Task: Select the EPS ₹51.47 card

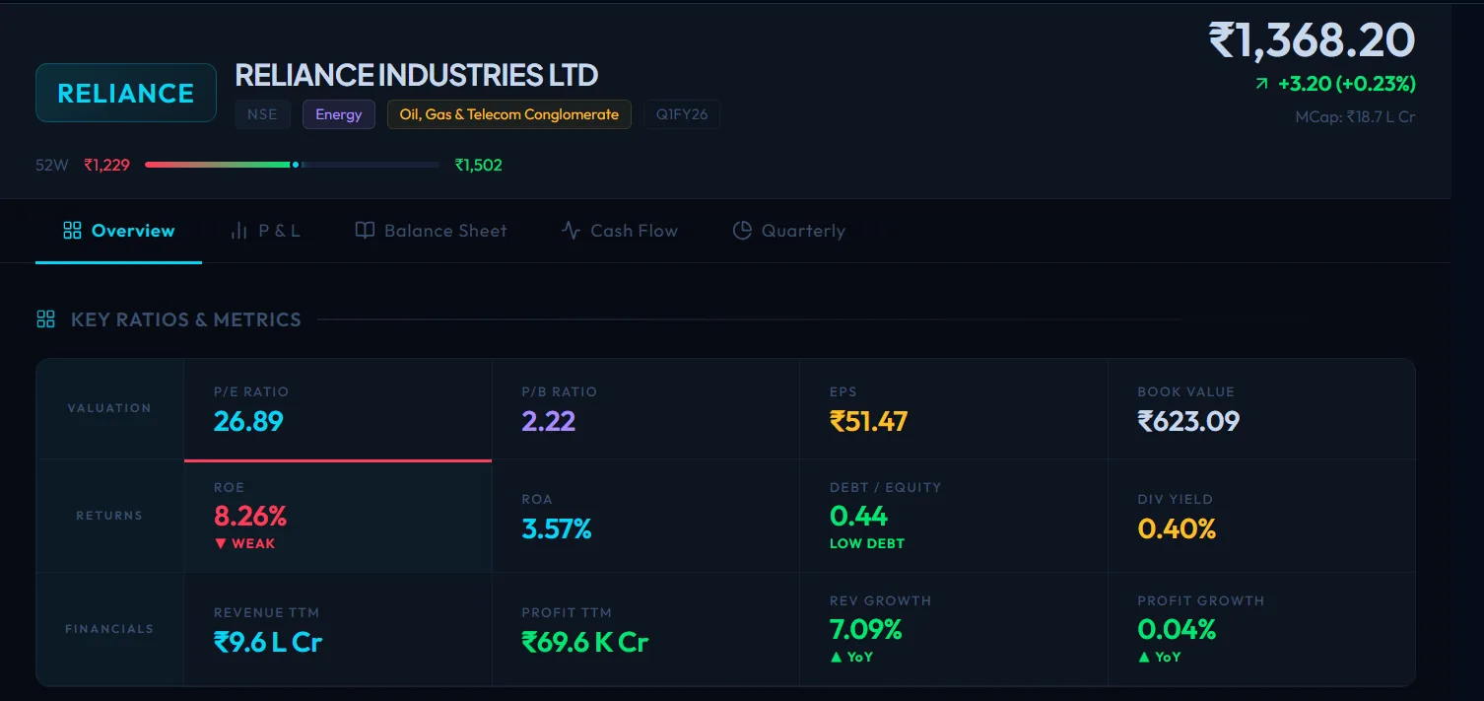Action: tap(954, 409)
